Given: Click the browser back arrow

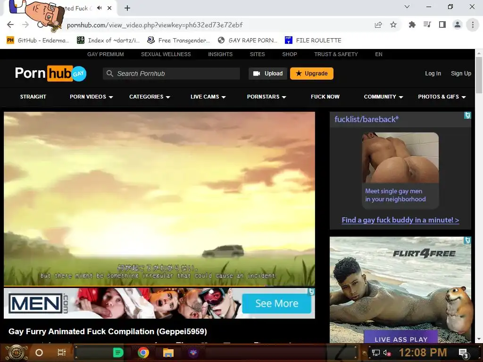Looking at the screenshot, I should coord(10,25).
